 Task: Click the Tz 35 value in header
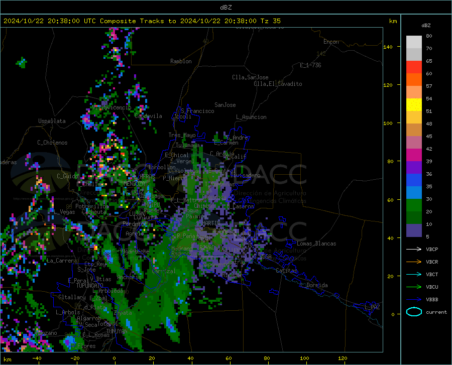pos(270,21)
